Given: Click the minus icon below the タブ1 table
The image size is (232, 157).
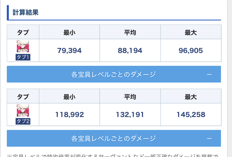Looking at the screenshot, I should point(209,74).
